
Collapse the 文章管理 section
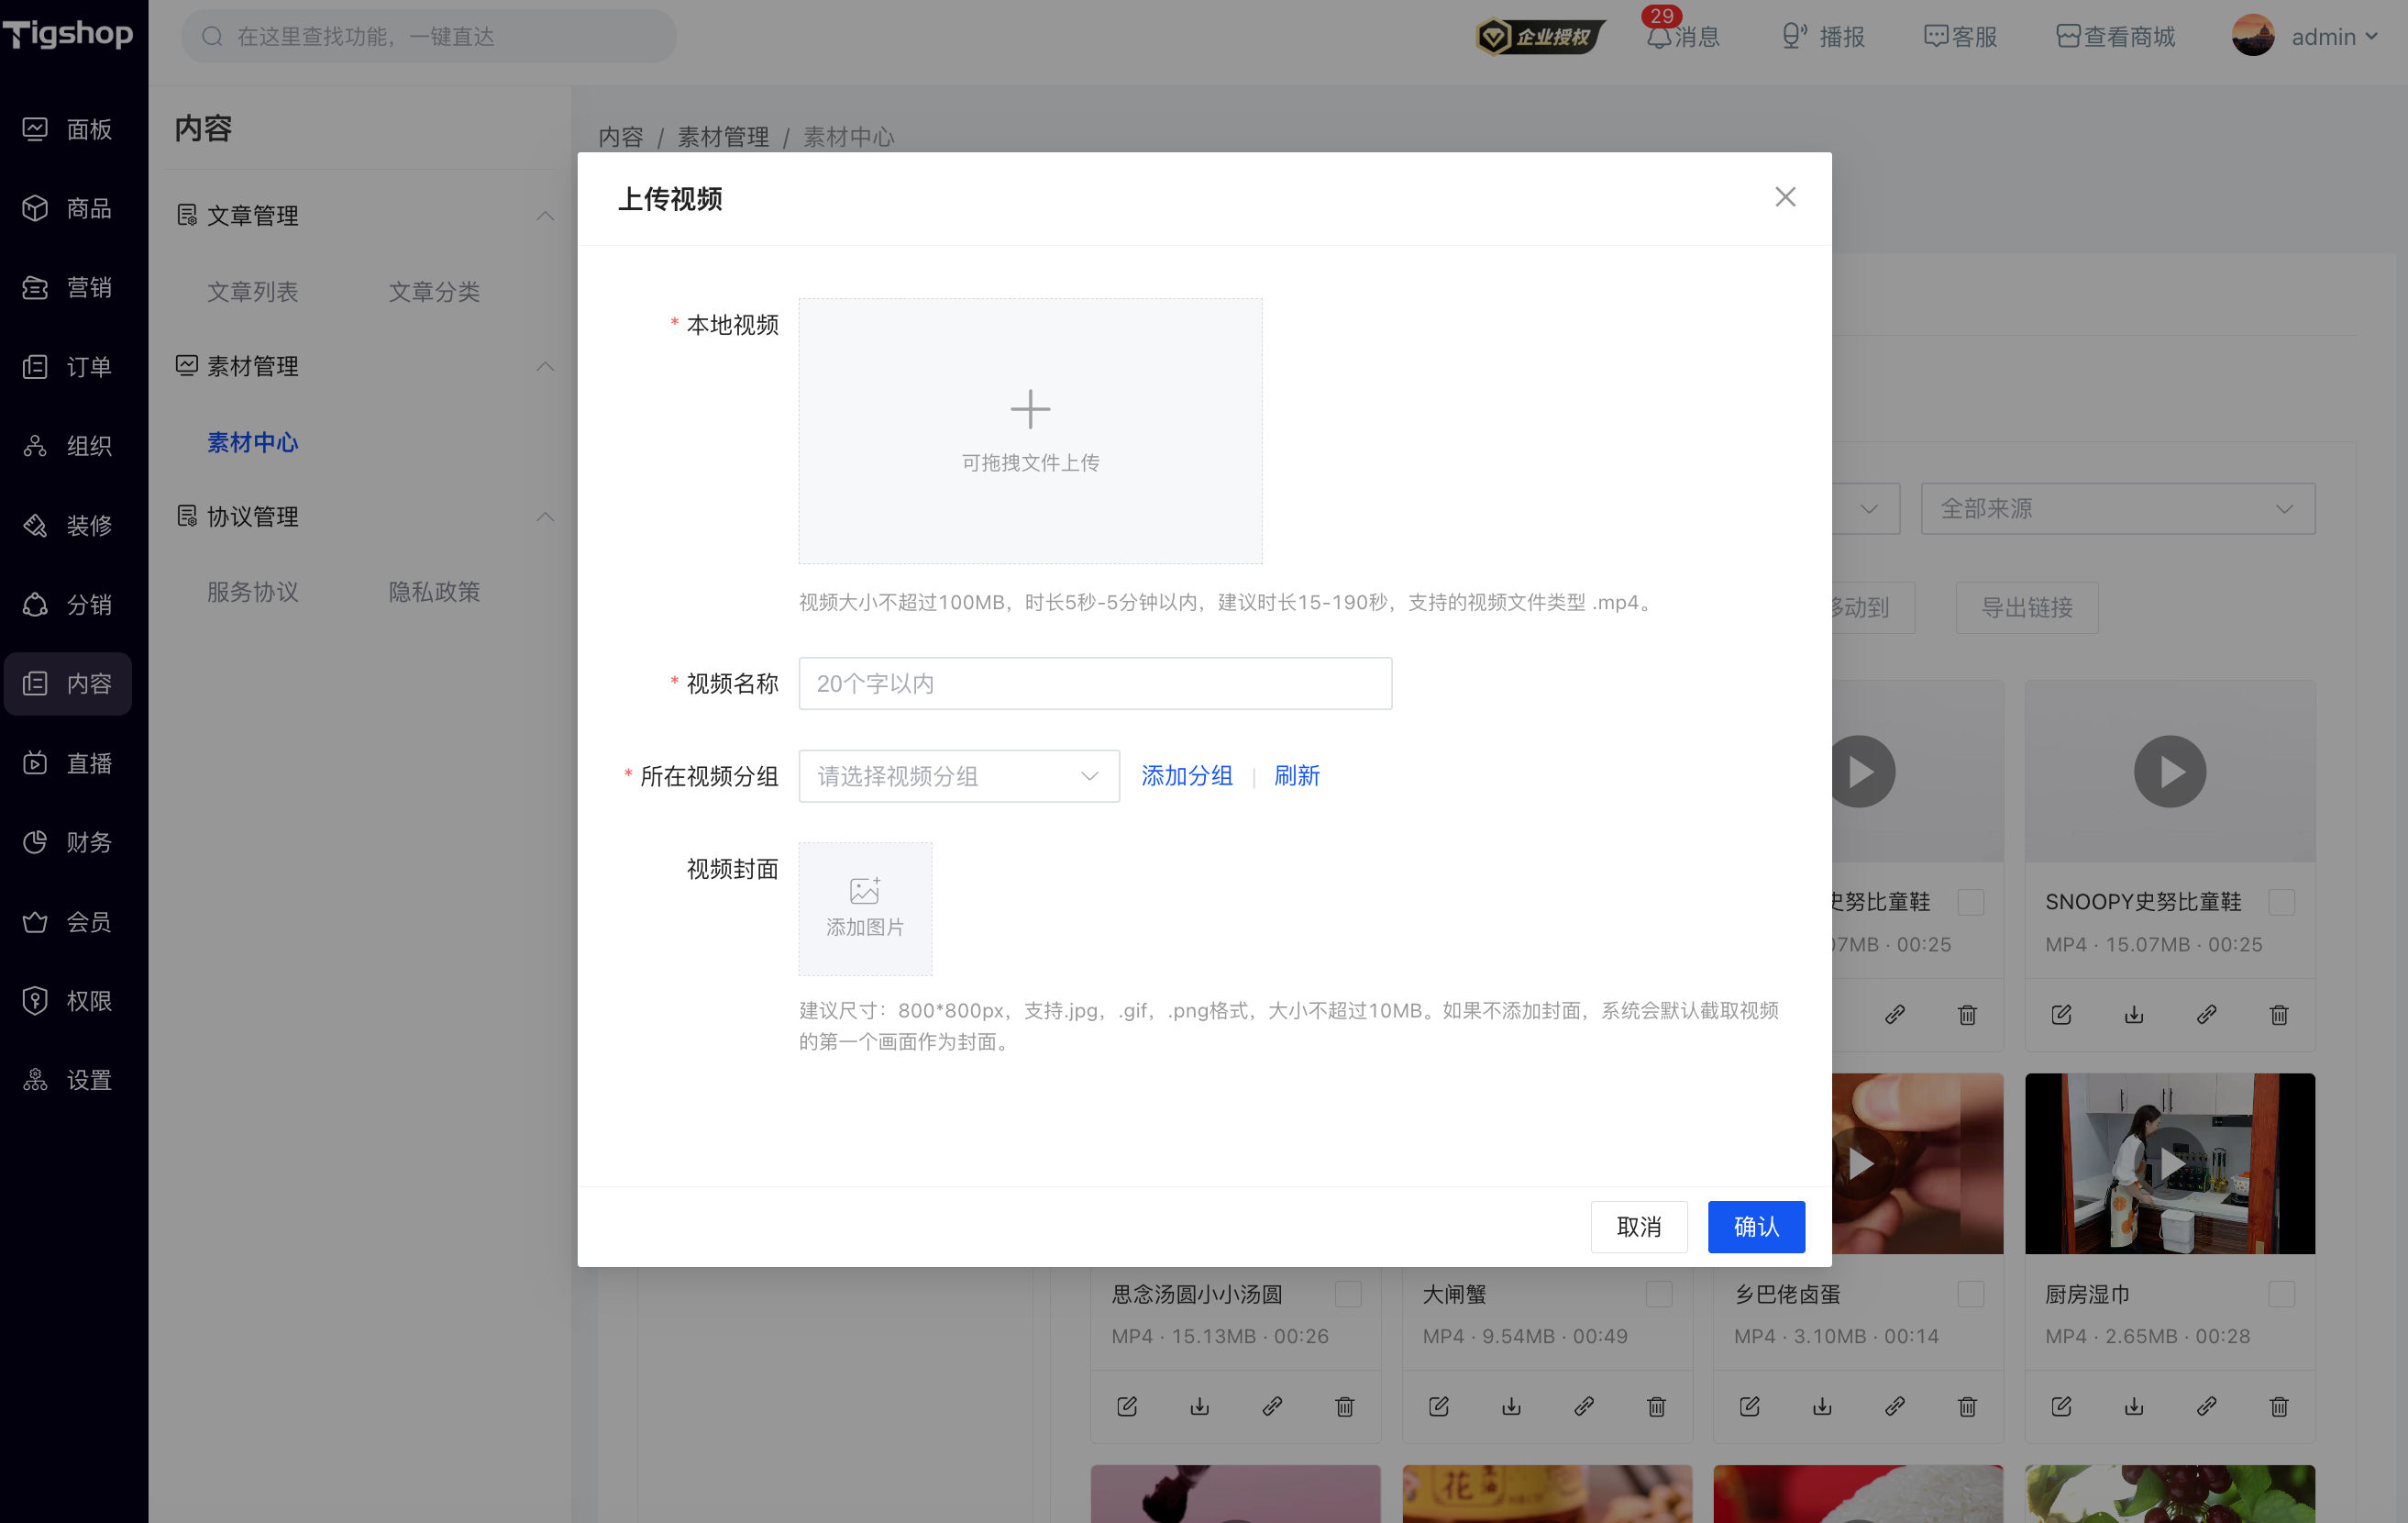(x=545, y=215)
